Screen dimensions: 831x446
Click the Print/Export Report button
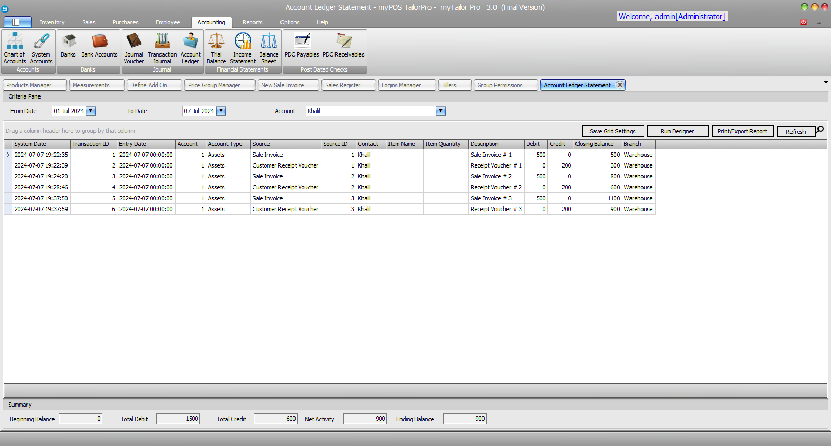(742, 131)
